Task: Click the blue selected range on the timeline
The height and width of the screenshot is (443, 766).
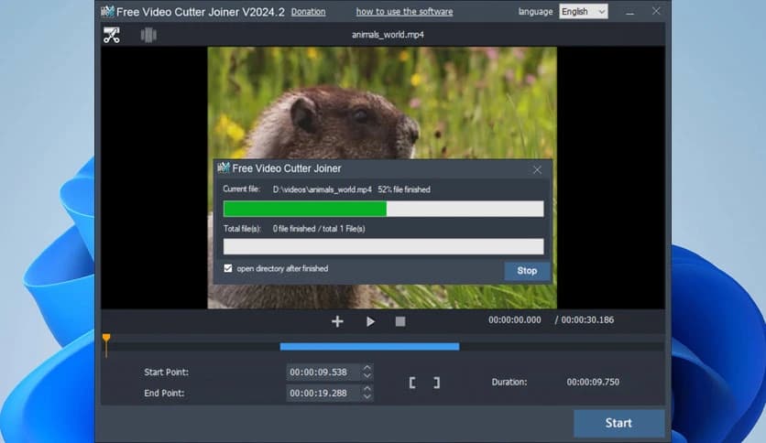Action: (x=369, y=346)
